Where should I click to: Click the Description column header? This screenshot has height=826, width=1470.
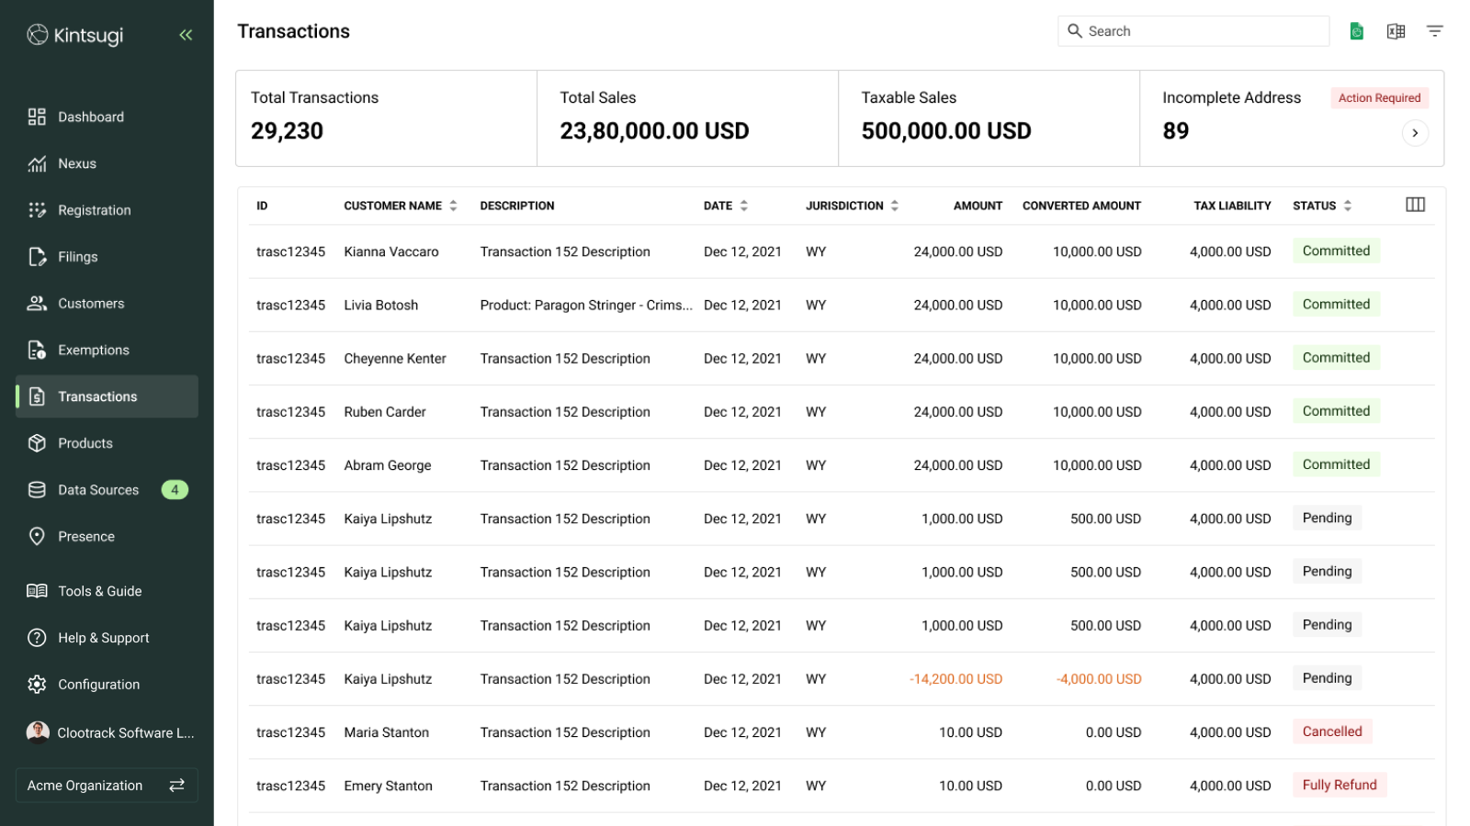(x=517, y=206)
